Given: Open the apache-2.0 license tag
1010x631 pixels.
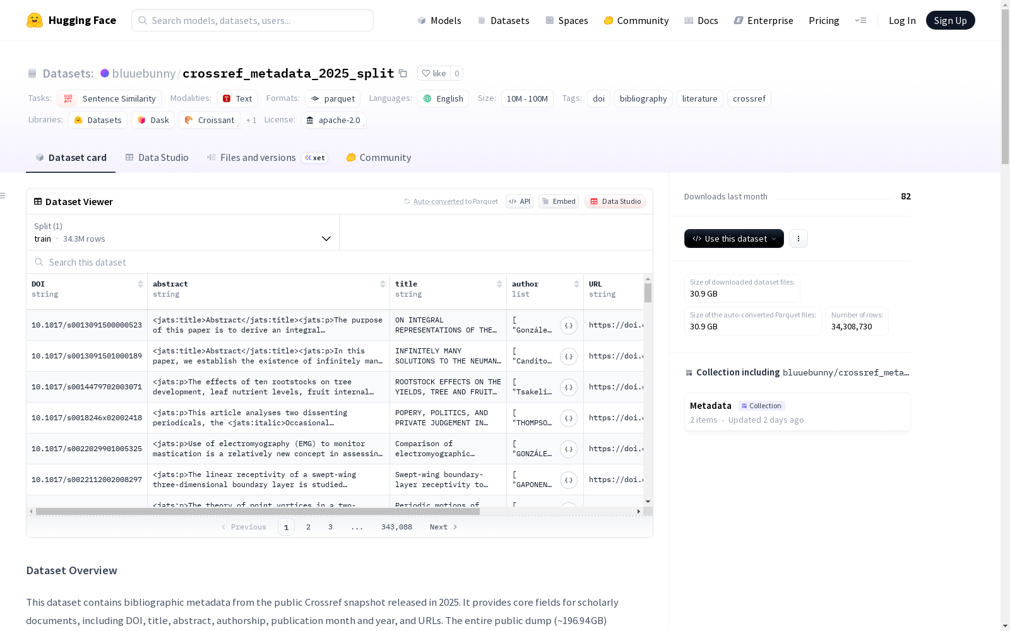Looking at the screenshot, I should click(333, 120).
